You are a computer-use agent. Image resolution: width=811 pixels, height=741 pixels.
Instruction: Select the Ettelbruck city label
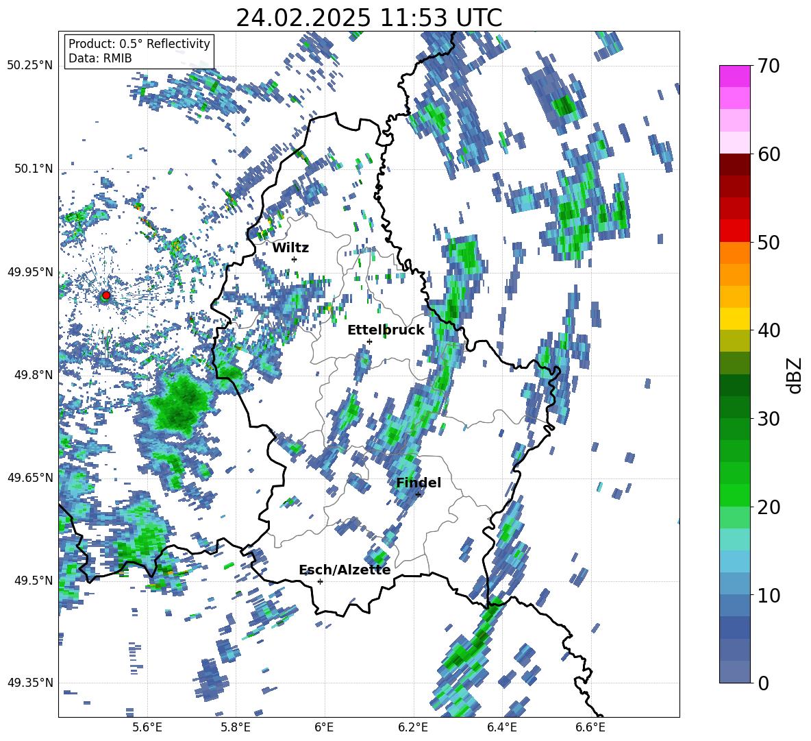pyautogui.click(x=386, y=330)
